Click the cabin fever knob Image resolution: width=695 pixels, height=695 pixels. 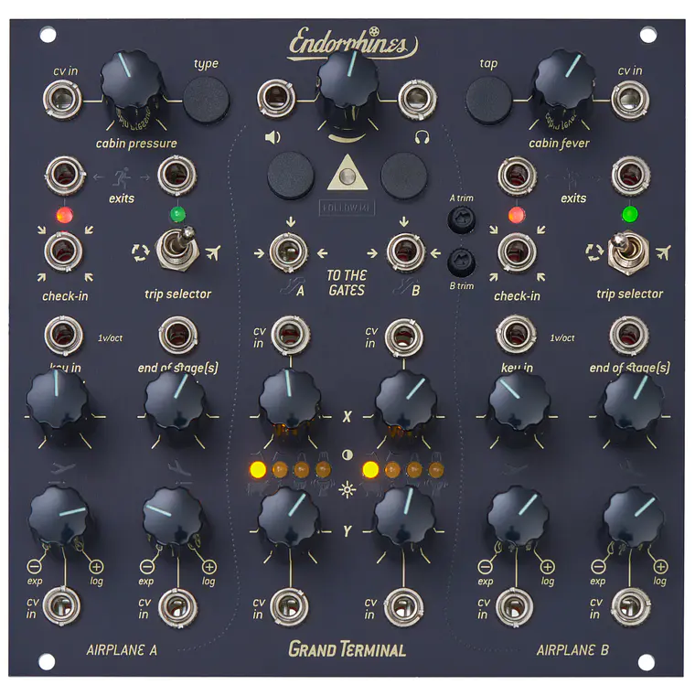point(563,82)
